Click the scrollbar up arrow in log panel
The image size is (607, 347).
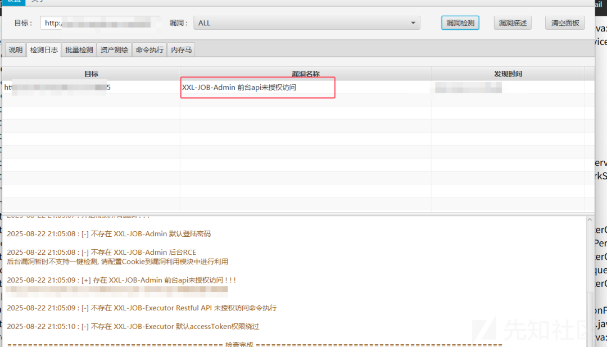(590, 220)
